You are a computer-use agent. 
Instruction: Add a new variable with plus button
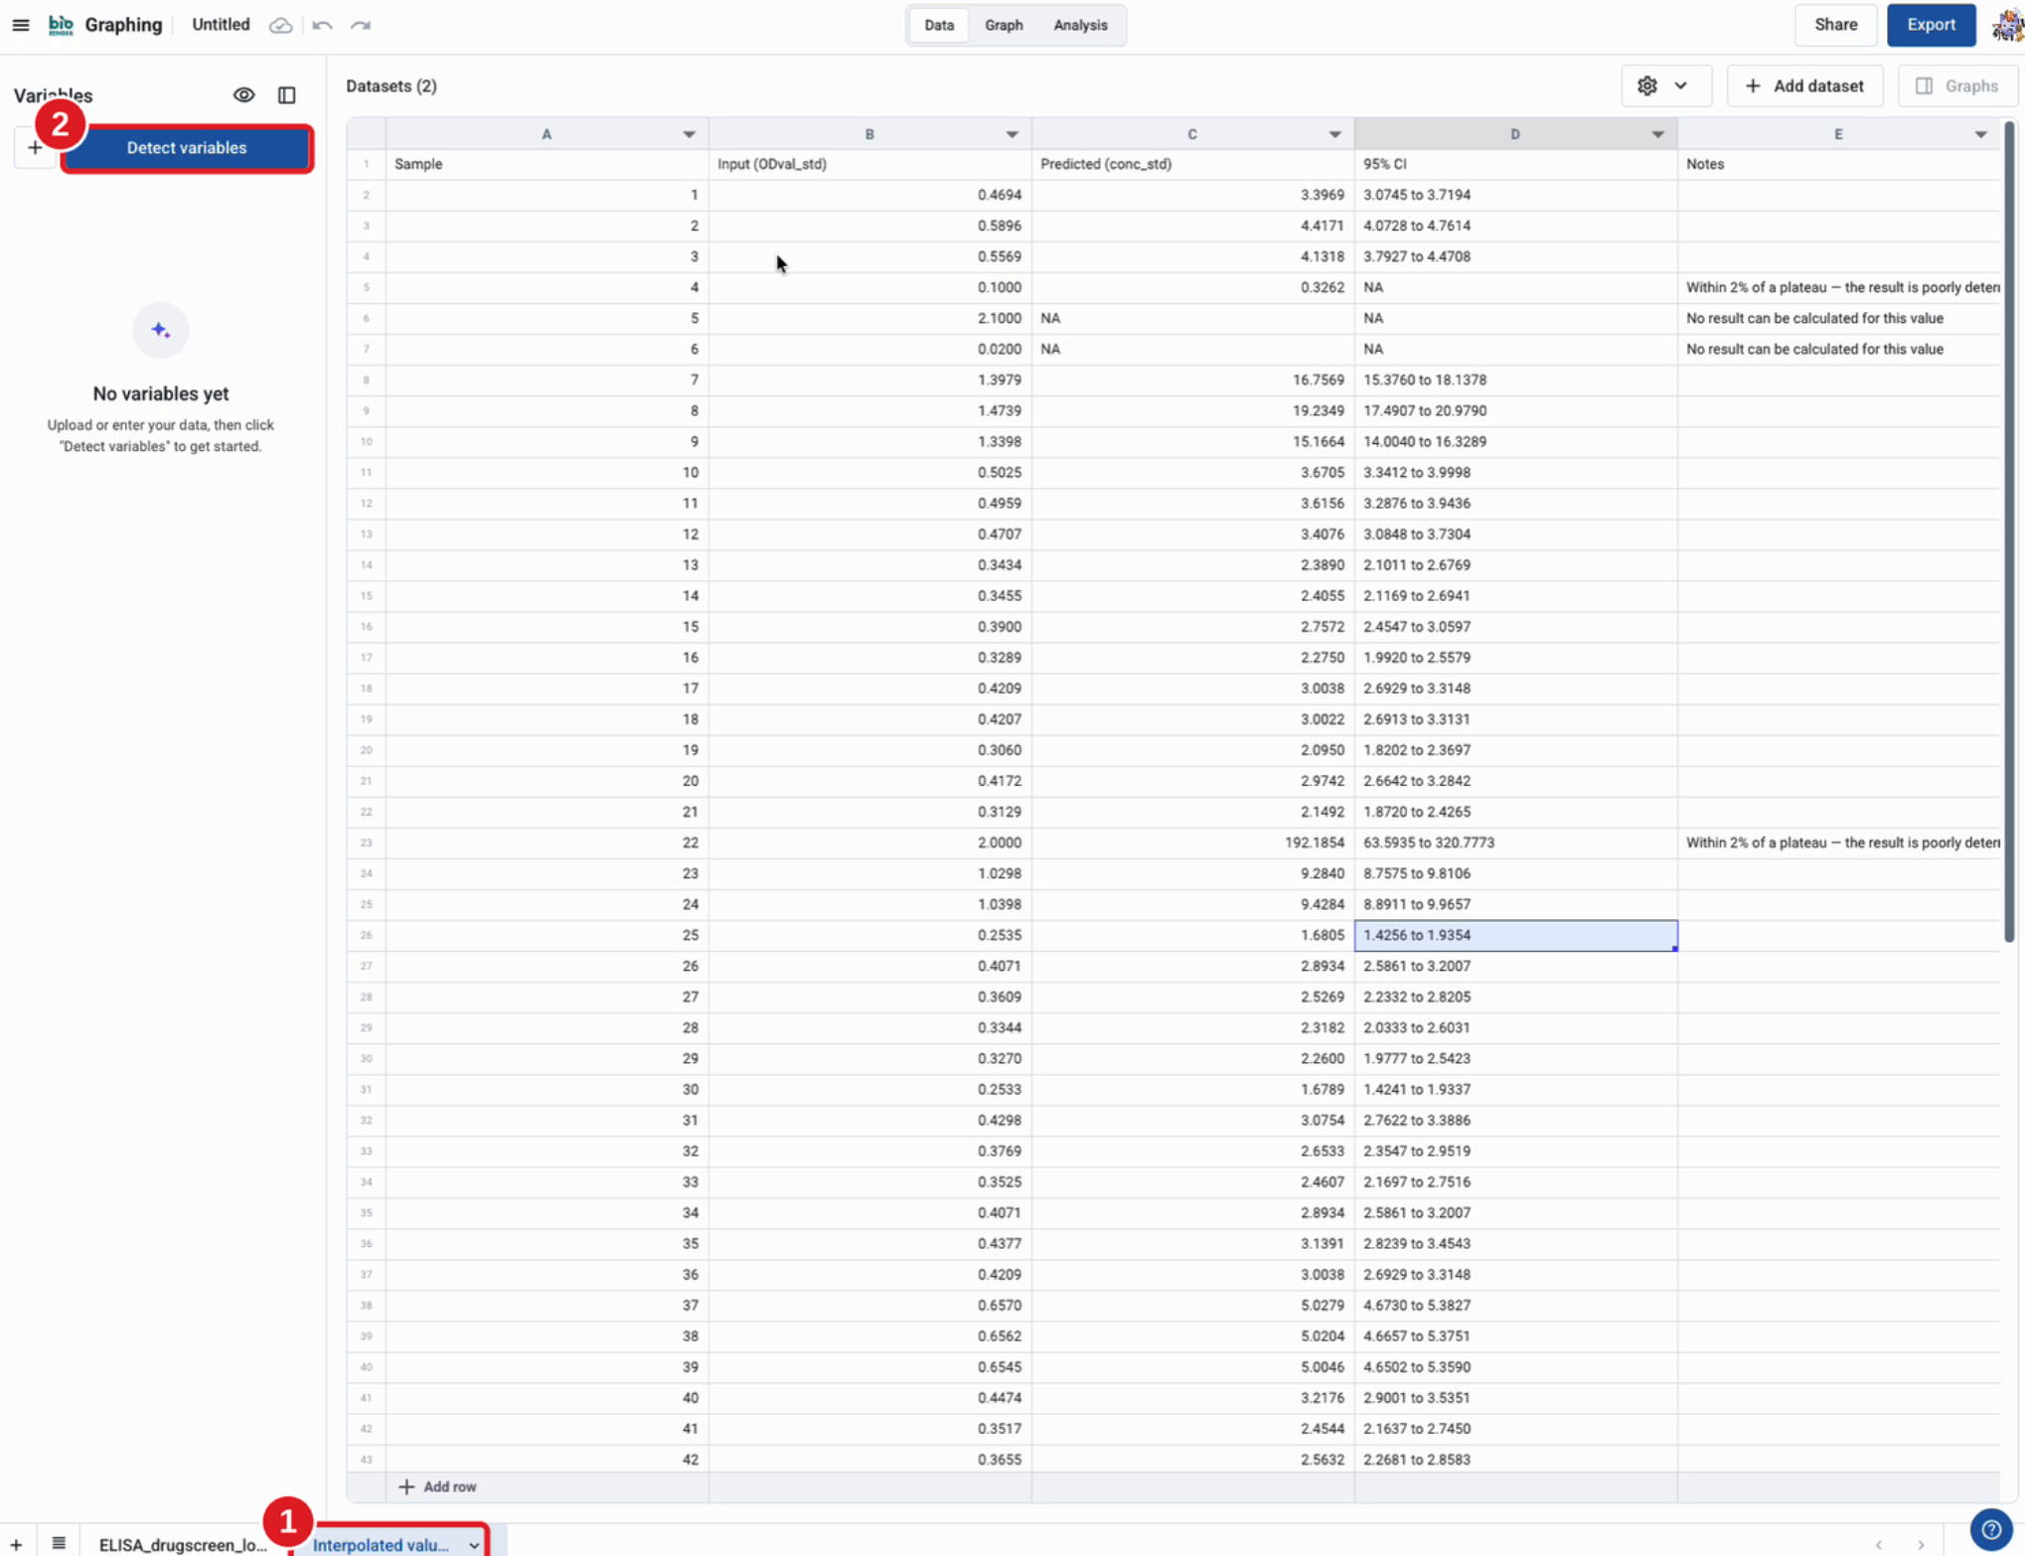tap(35, 148)
